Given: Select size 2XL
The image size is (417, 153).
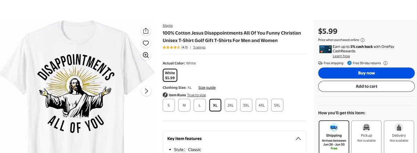Looking at the screenshot, I should tap(230, 105).
